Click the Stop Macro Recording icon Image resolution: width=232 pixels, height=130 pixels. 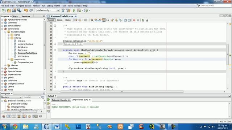click(138, 20)
